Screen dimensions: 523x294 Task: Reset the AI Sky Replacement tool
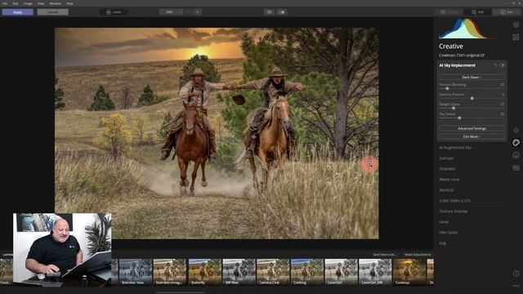point(496,65)
